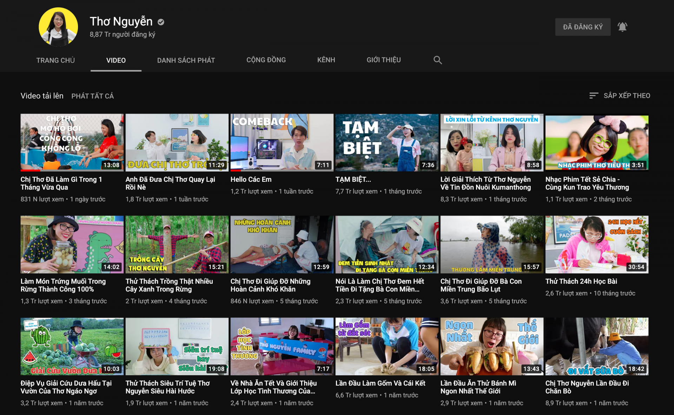Open the Lần Đầu Làm Gốm video thumbnail
Image resolution: width=674 pixels, height=415 pixels.
pos(386,347)
